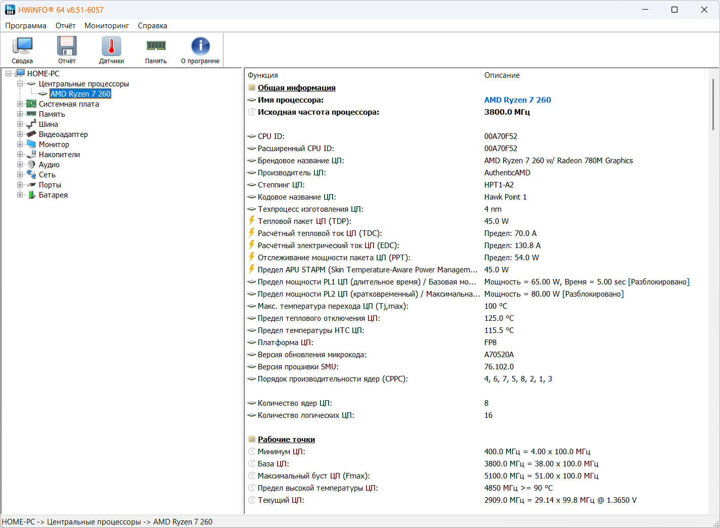The height and width of the screenshot is (528, 720).
Task: Open the Справка menu
Action: coord(153,26)
